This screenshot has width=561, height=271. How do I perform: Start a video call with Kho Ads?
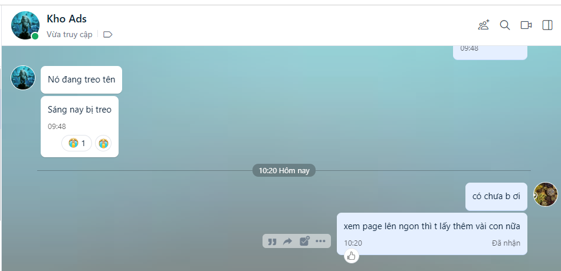[x=526, y=25]
